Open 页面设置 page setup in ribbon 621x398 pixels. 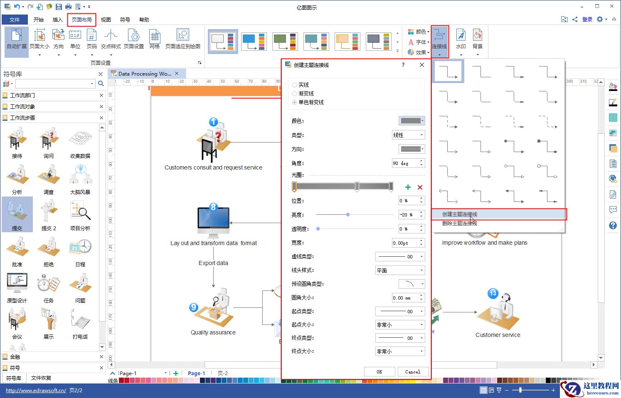coord(134,40)
